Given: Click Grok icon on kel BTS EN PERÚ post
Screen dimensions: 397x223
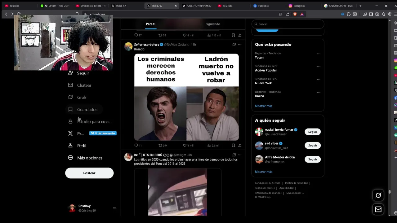Looking at the screenshot, I should point(234,155).
